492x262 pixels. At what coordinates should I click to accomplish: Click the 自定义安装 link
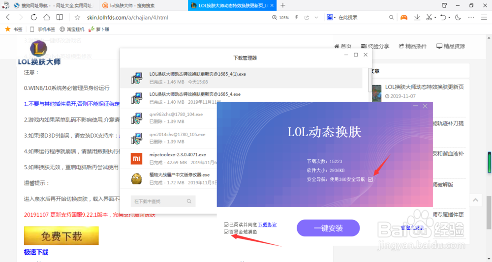412,228
